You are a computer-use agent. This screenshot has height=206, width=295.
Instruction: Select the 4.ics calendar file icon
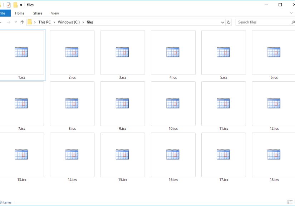(x=173, y=52)
